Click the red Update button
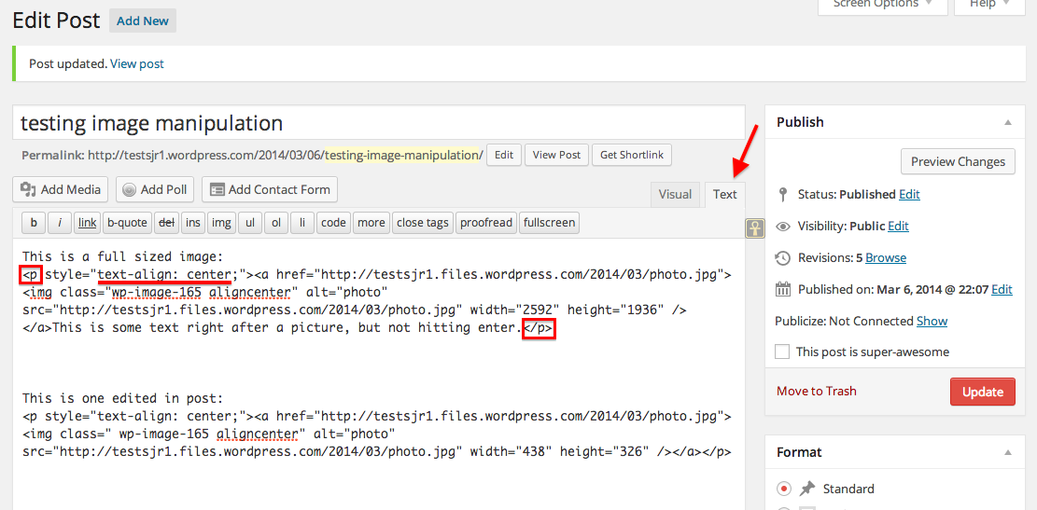Image resolution: width=1037 pixels, height=510 pixels. 982,392
